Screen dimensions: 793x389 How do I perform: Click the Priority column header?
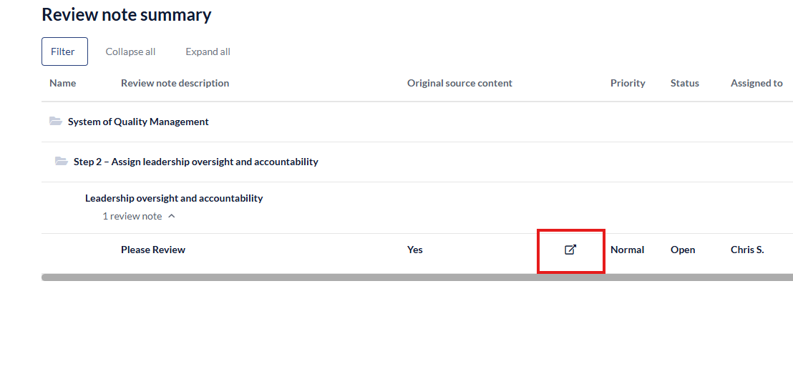(x=628, y=83)
